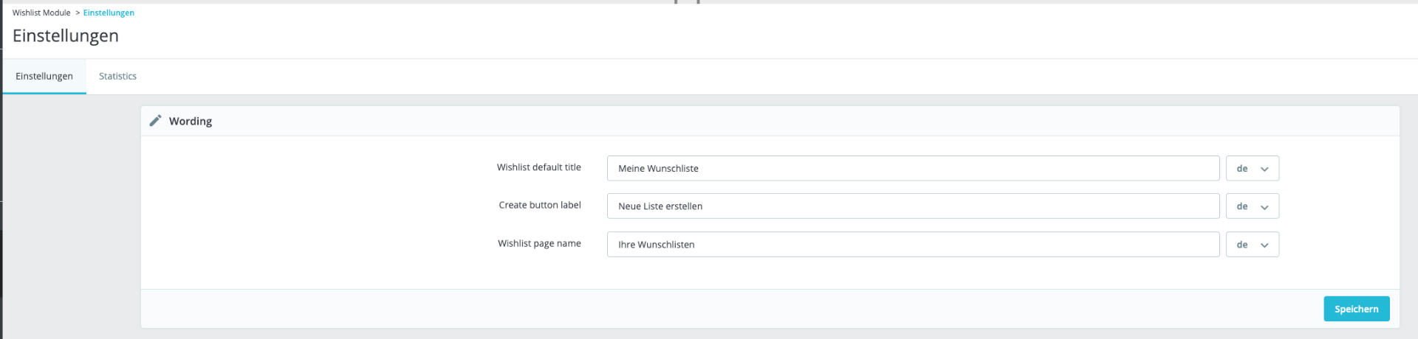The height and width of the screenshot is (339, 1418).
Task: Select the Einstellungen tab
Action: [44, 76]
